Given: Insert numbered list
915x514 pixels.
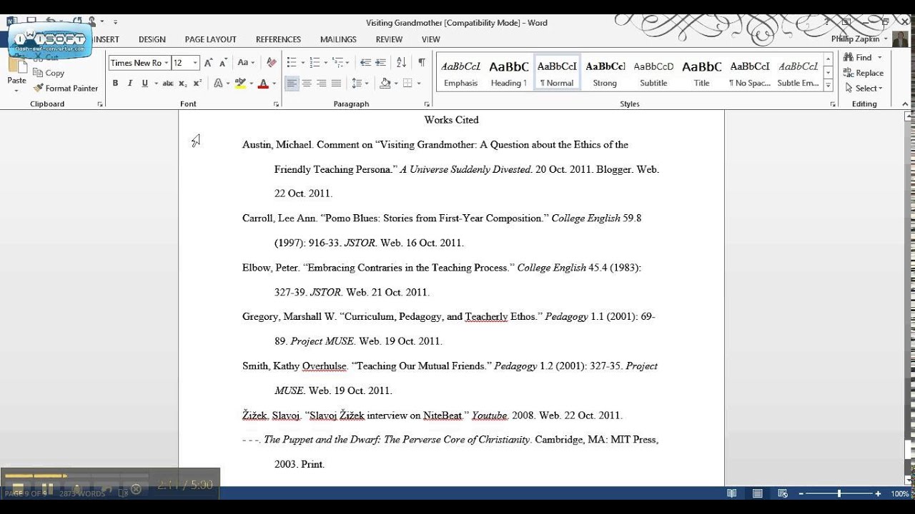Looking at the screenshot, I should point(316,63).
